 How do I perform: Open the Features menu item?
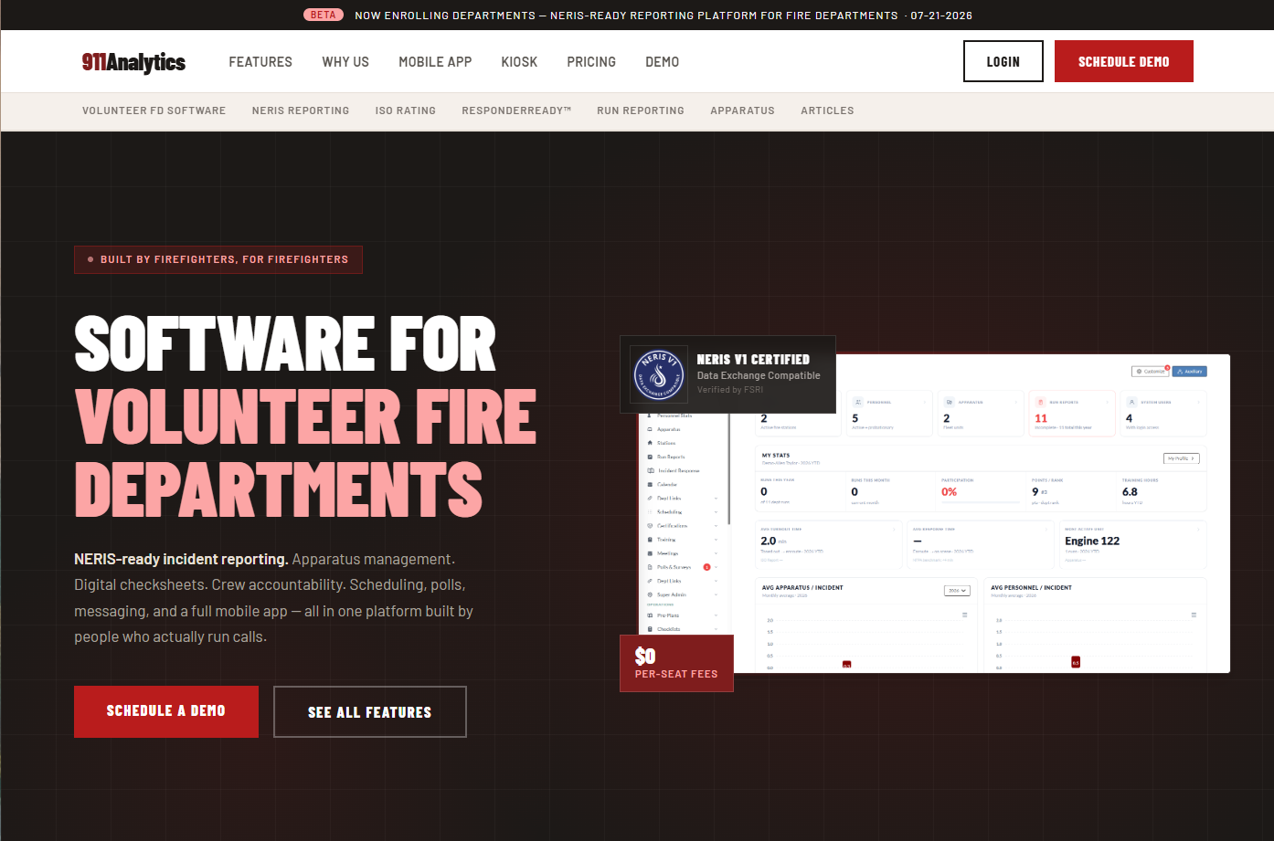[x=260, y=62]
